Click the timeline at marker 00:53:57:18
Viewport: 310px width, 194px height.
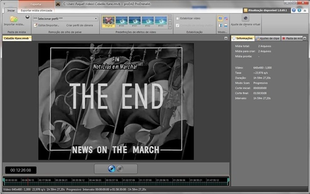112,180
